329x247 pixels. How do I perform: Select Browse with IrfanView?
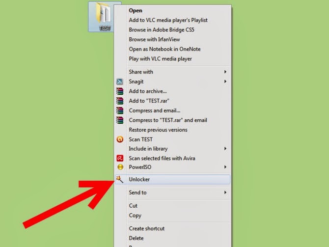[x=173, y=39]
